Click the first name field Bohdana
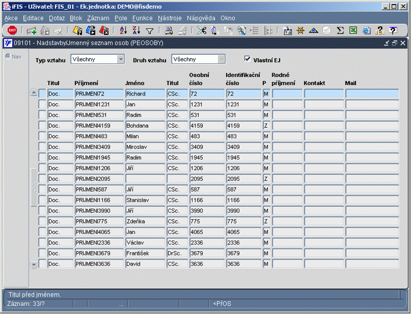 tap(145, 125)
